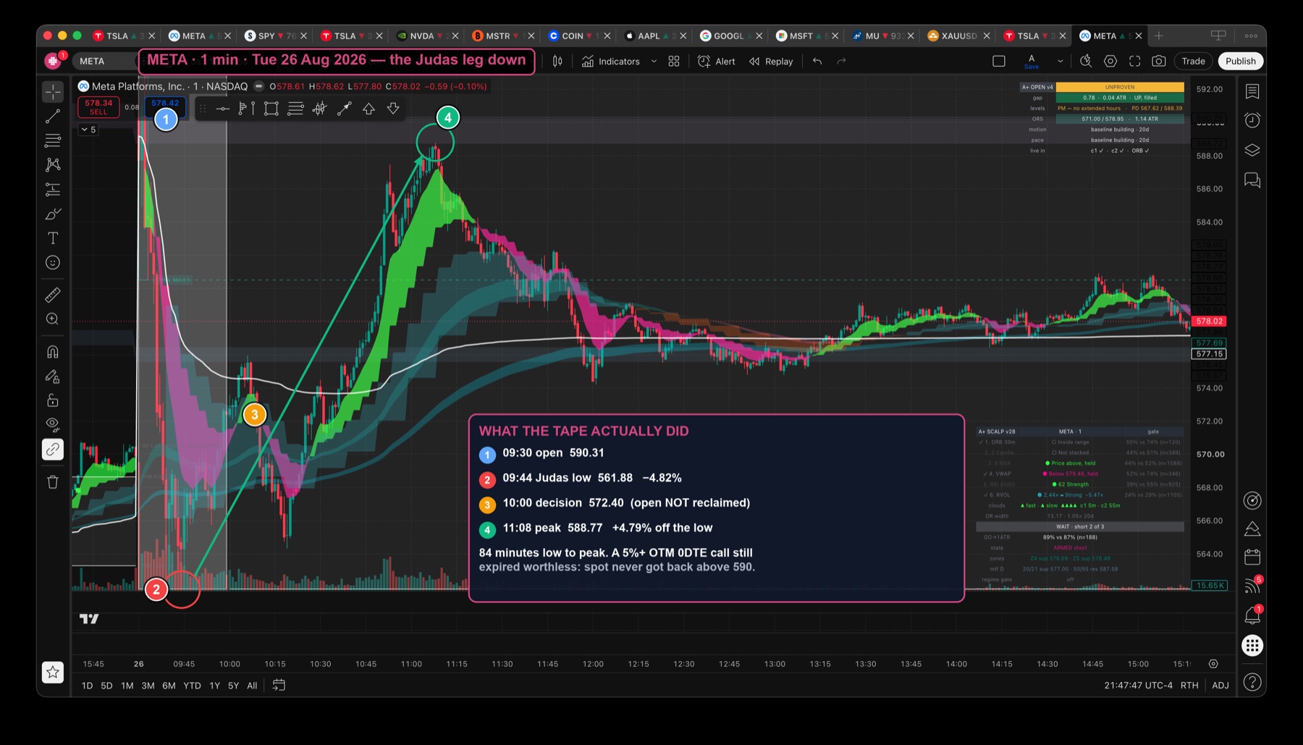Open the RTH session selector
The image size is (1303, 745).
1189,685
